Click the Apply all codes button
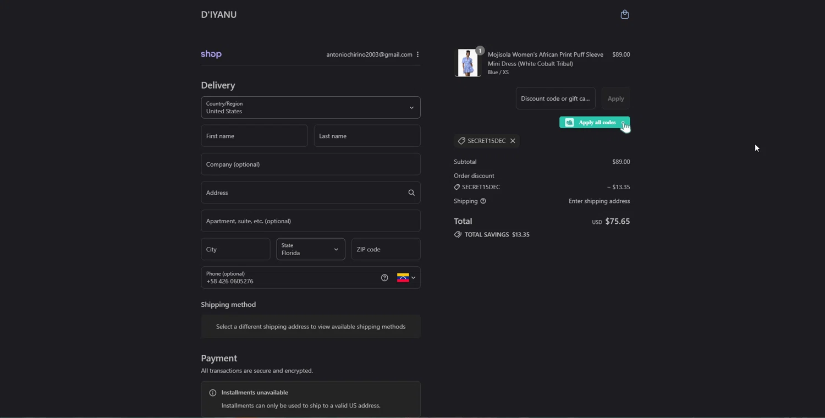Screen dimensions: 825x418 (x=595, y=123)
